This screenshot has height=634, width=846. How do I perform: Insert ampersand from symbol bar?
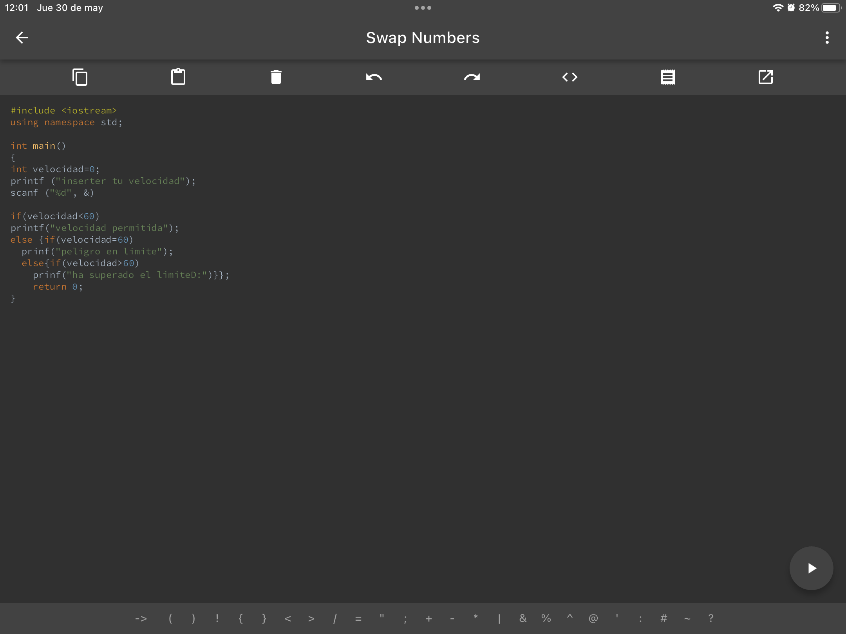point(522,618)
